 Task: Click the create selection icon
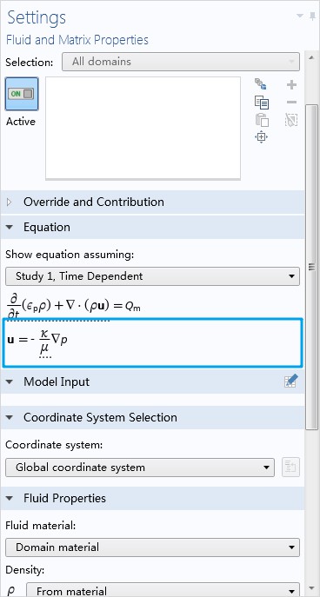click(x=261, y=84)
